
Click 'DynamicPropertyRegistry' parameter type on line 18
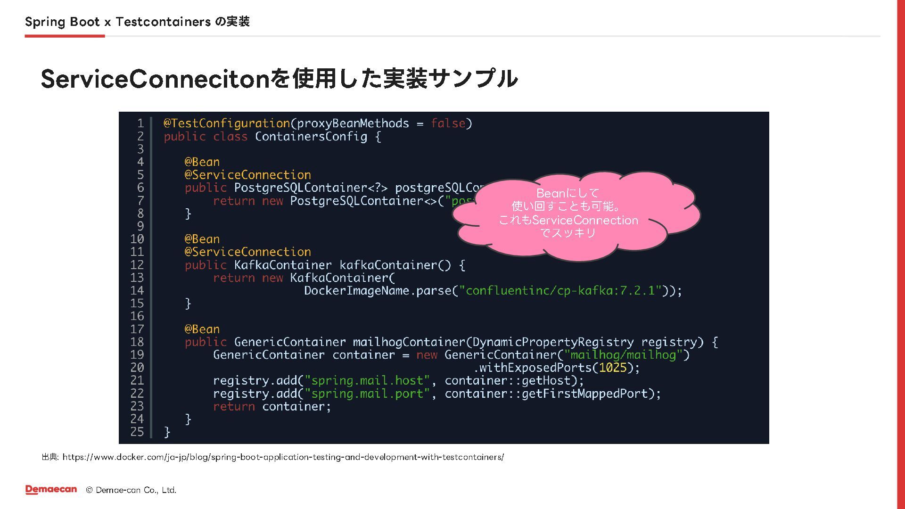point(553,342)
